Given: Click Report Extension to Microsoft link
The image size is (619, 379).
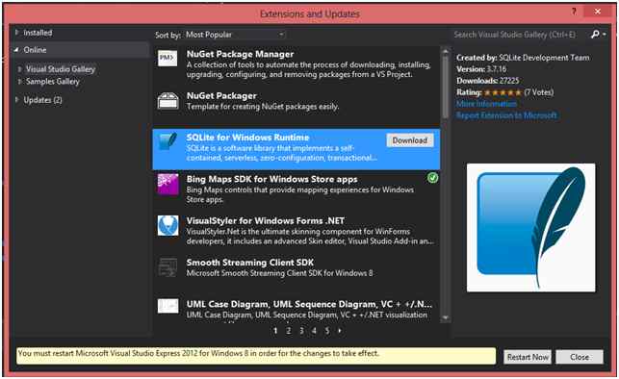Looking at the screenshot, I should (x=506, y=115).
